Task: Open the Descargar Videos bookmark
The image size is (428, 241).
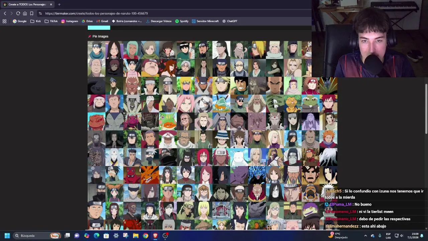Action: (x=159, y=21)
